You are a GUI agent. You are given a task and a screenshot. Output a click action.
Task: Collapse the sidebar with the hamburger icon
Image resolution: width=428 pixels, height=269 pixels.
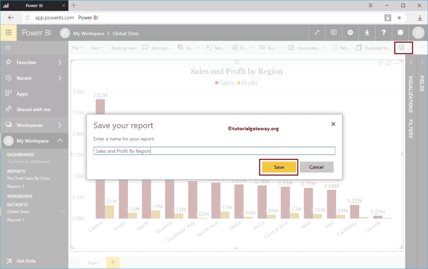pyautogui.click(x=8, y=47)
